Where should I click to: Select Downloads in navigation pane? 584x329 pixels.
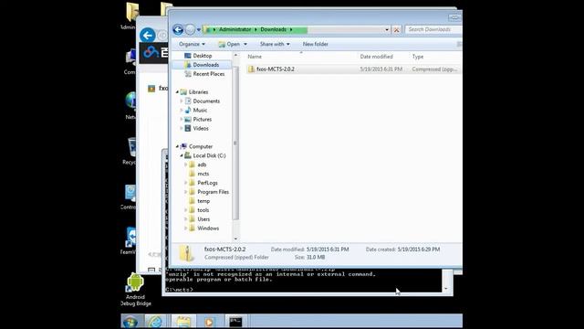[x=205, y=65]
